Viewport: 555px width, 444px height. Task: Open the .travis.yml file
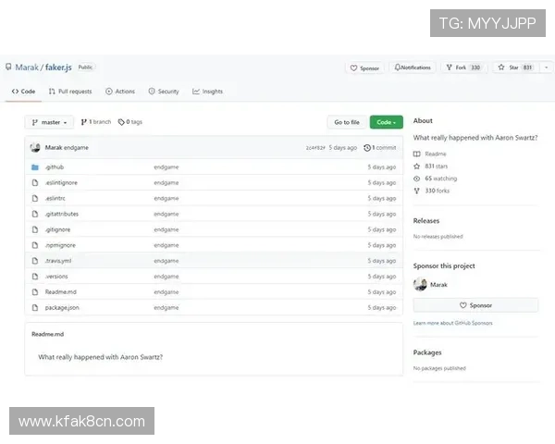[58, 261]
